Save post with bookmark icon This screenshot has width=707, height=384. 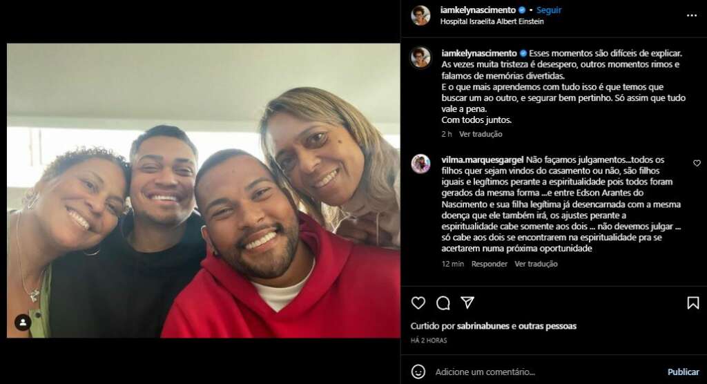point(693,303)
